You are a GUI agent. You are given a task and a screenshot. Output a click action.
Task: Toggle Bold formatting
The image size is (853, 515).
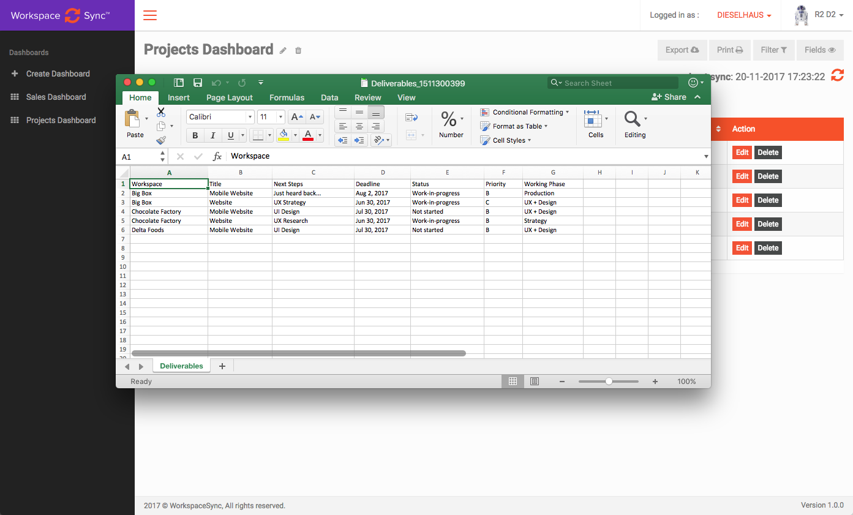pyautogui.click(x=195, y=135)
